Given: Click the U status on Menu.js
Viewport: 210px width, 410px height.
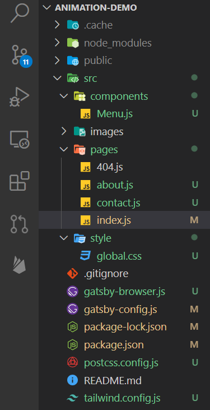Looking at the screenshot, I should 195,114.
